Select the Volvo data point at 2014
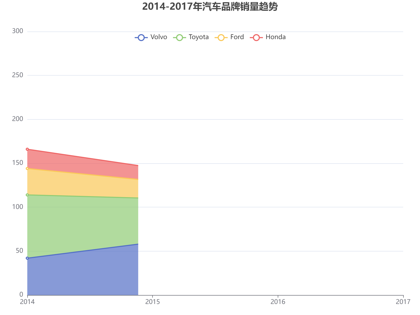This screenshot has width=420, height=315. click(x=27, y=258)
